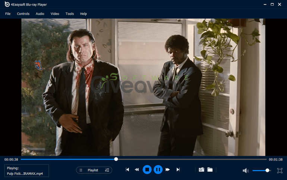Viewport: 287px width, 180px height.
Task: Click the playback progress bar handle
Action: tap(116, 159)
